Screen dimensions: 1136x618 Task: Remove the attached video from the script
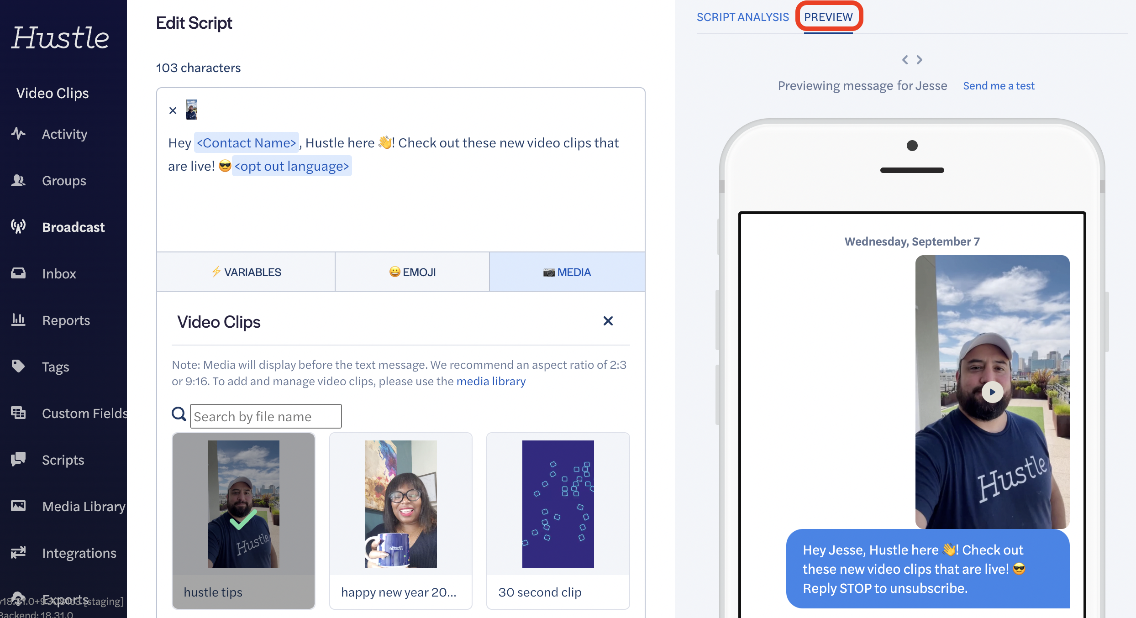[173, 110]
